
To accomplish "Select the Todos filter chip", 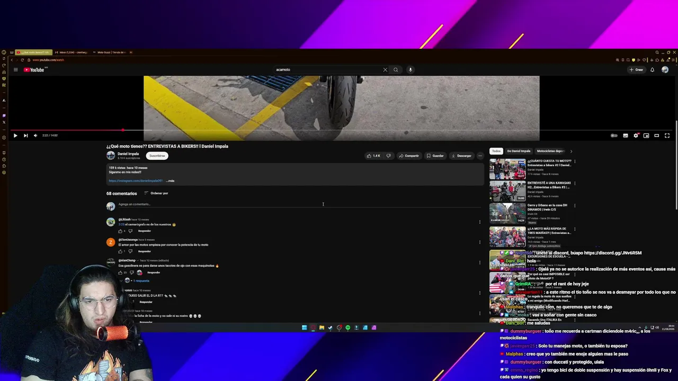I will click(x=496, y=151).
